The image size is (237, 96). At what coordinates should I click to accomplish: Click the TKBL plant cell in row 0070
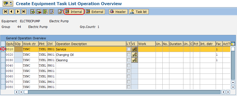[43, 82]
